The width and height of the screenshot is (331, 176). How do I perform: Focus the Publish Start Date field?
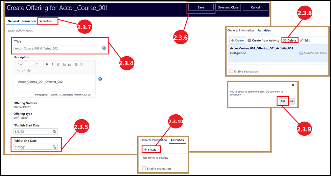(x=36, y=131)
